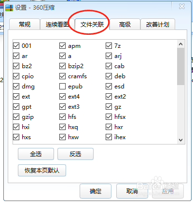The image size is (193, 202).
Task: Invert selection with 反选 button
Action: point(75,154)
